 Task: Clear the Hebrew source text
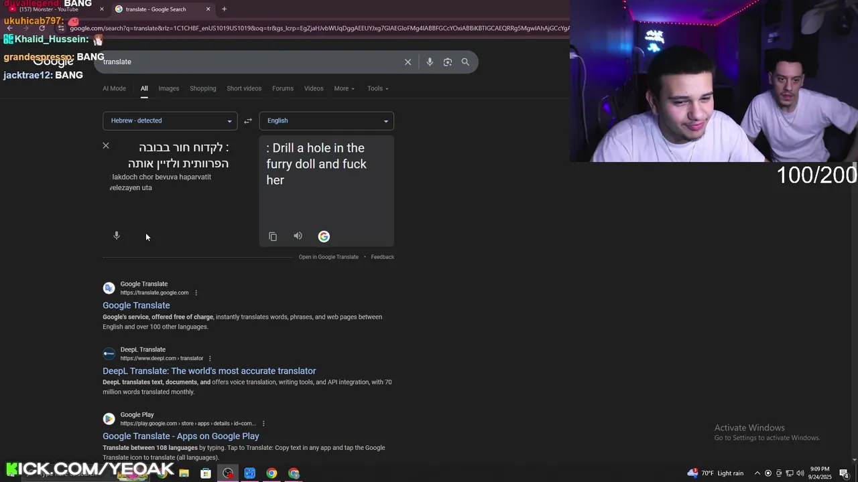(x=106, y=145)
